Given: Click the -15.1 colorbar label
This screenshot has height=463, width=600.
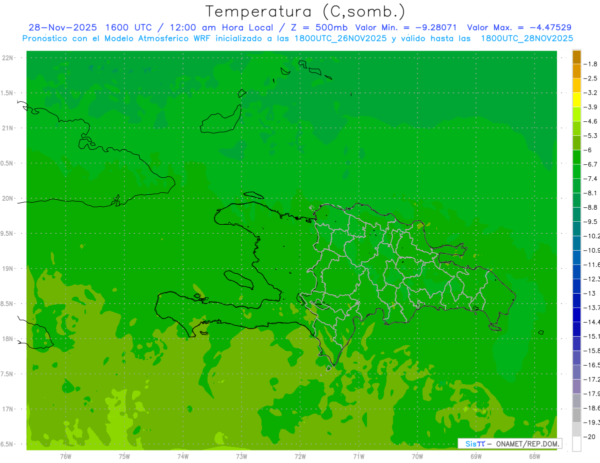Looking at the screenshot, I should (591, 336).
